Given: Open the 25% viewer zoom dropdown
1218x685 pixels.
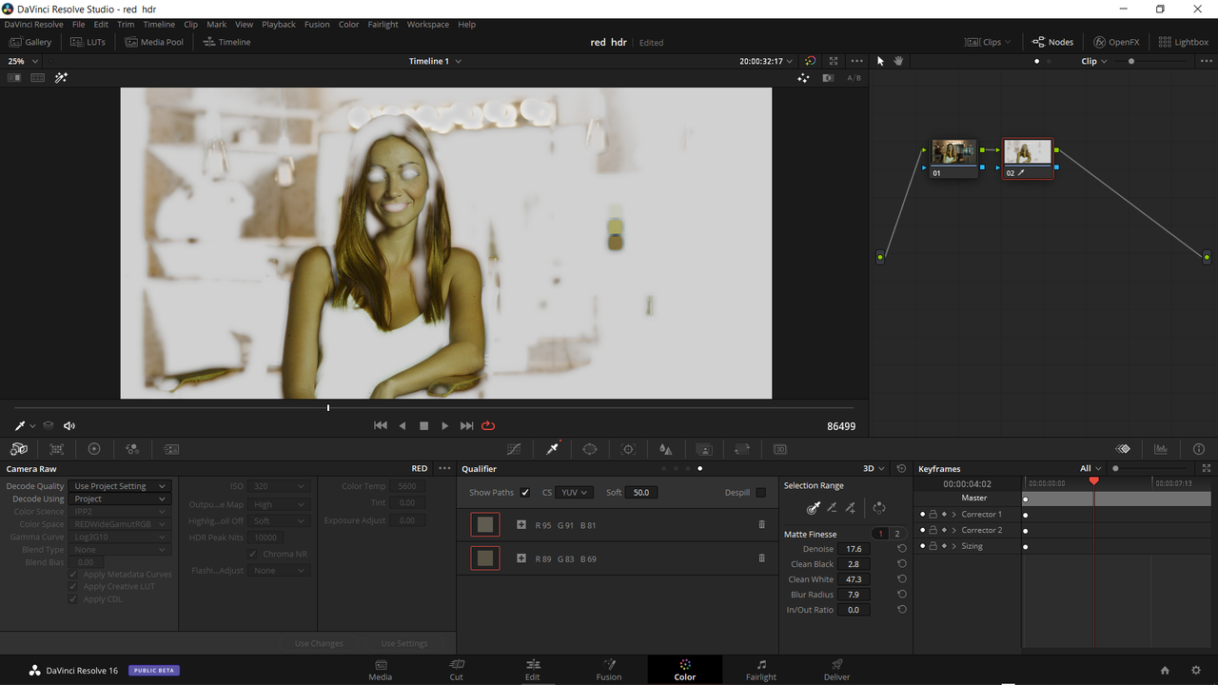Looking at the screenshot, I should pyautogui.click(x=23, y=61).
